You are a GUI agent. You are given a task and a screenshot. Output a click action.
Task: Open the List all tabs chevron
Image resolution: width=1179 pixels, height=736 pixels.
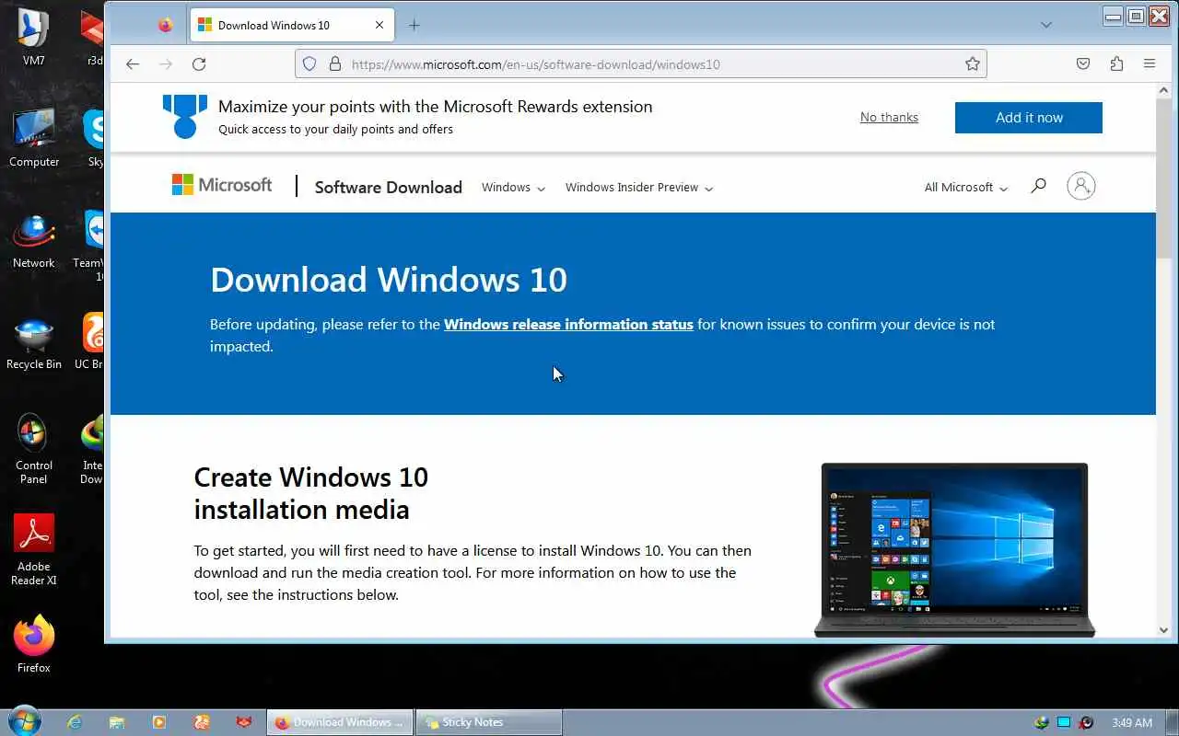click(1046, 25)
